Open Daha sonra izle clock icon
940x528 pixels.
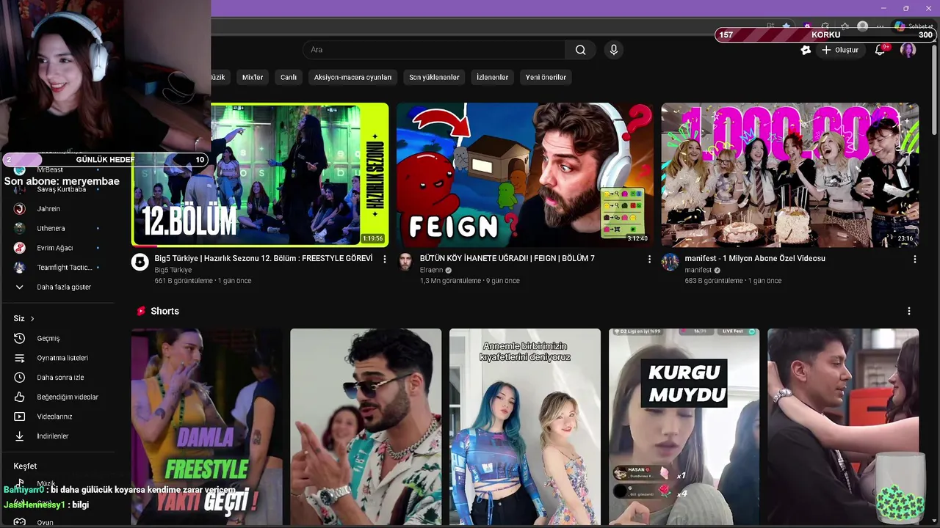click(20, 377)
